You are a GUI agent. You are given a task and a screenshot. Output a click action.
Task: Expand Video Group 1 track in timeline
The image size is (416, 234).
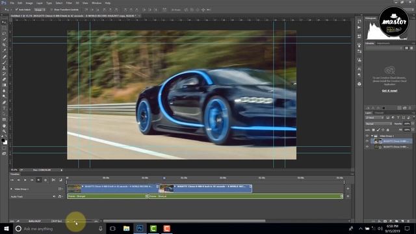point(12,189)
